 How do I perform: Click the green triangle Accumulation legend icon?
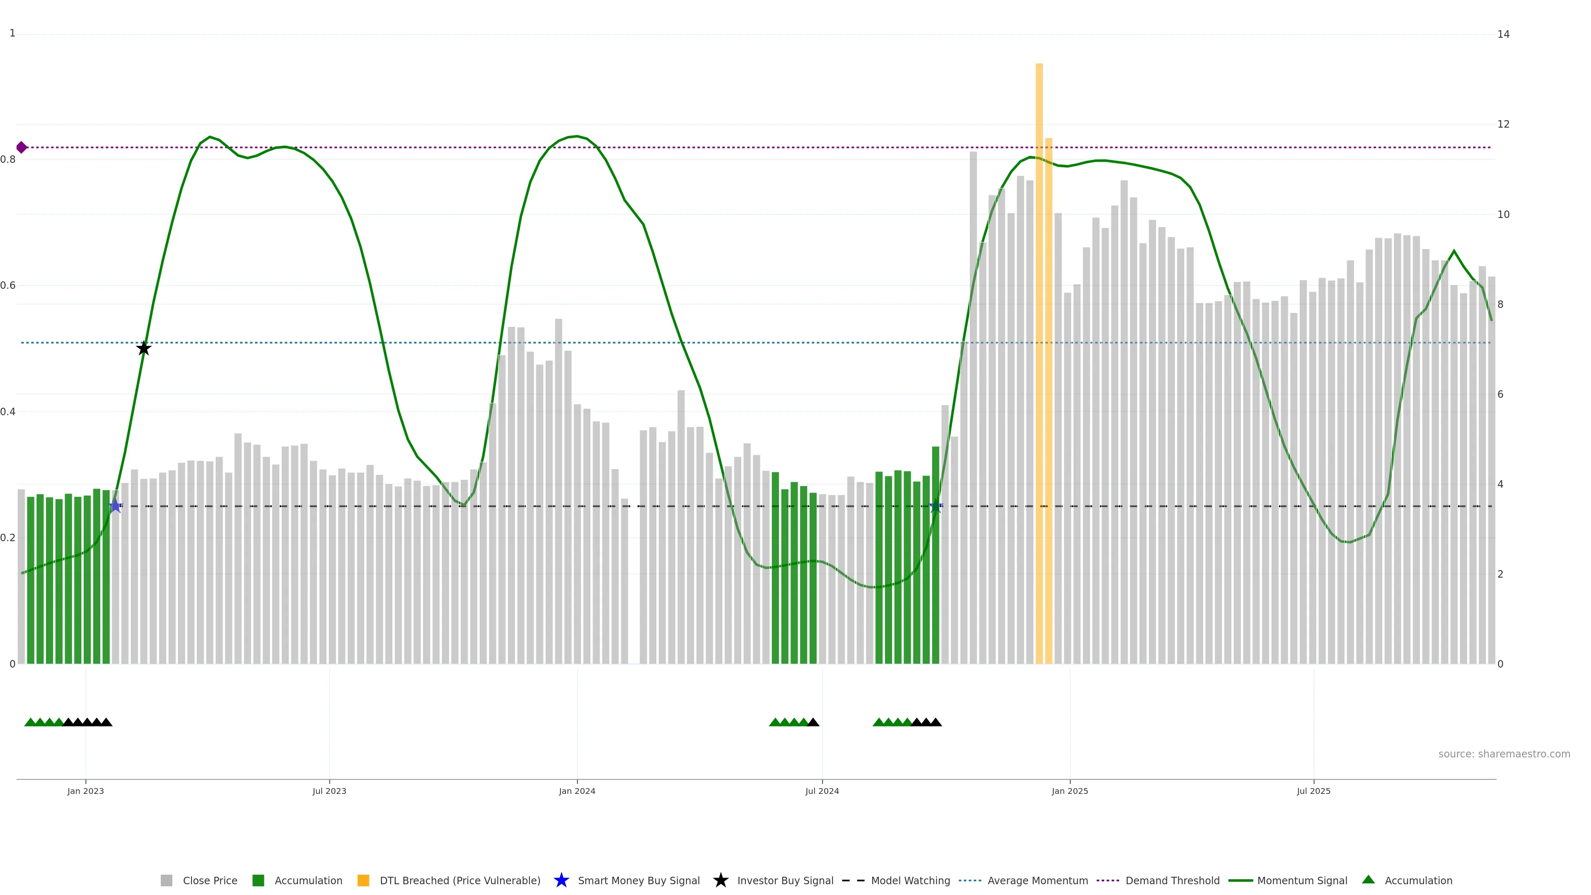[x=1368, y=880]
